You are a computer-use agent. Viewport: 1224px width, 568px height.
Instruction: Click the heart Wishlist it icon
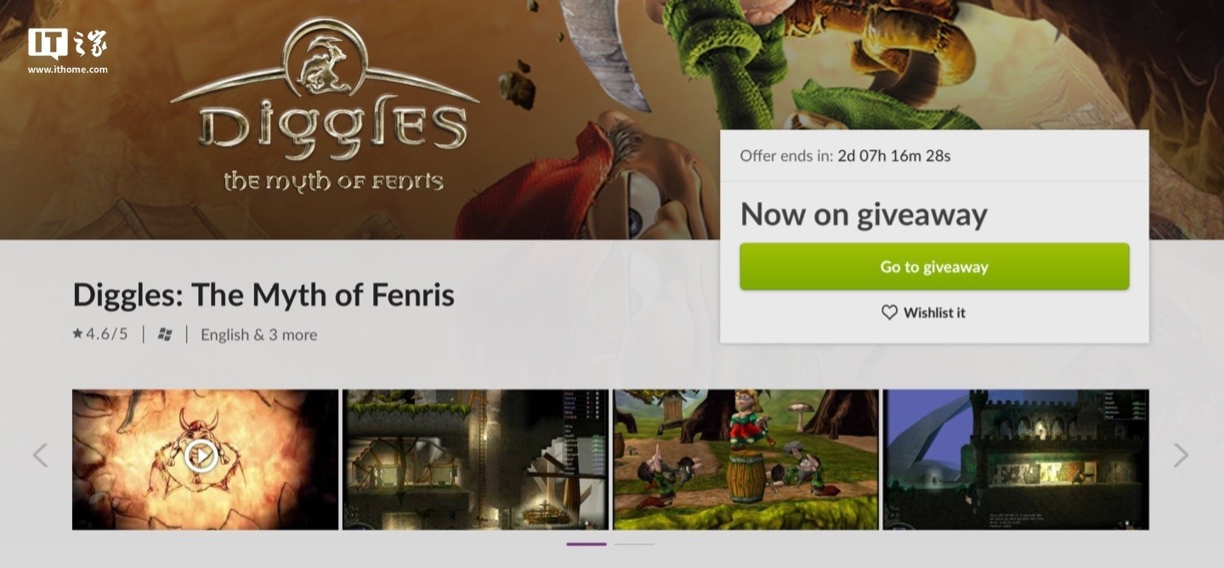point(889,312)
